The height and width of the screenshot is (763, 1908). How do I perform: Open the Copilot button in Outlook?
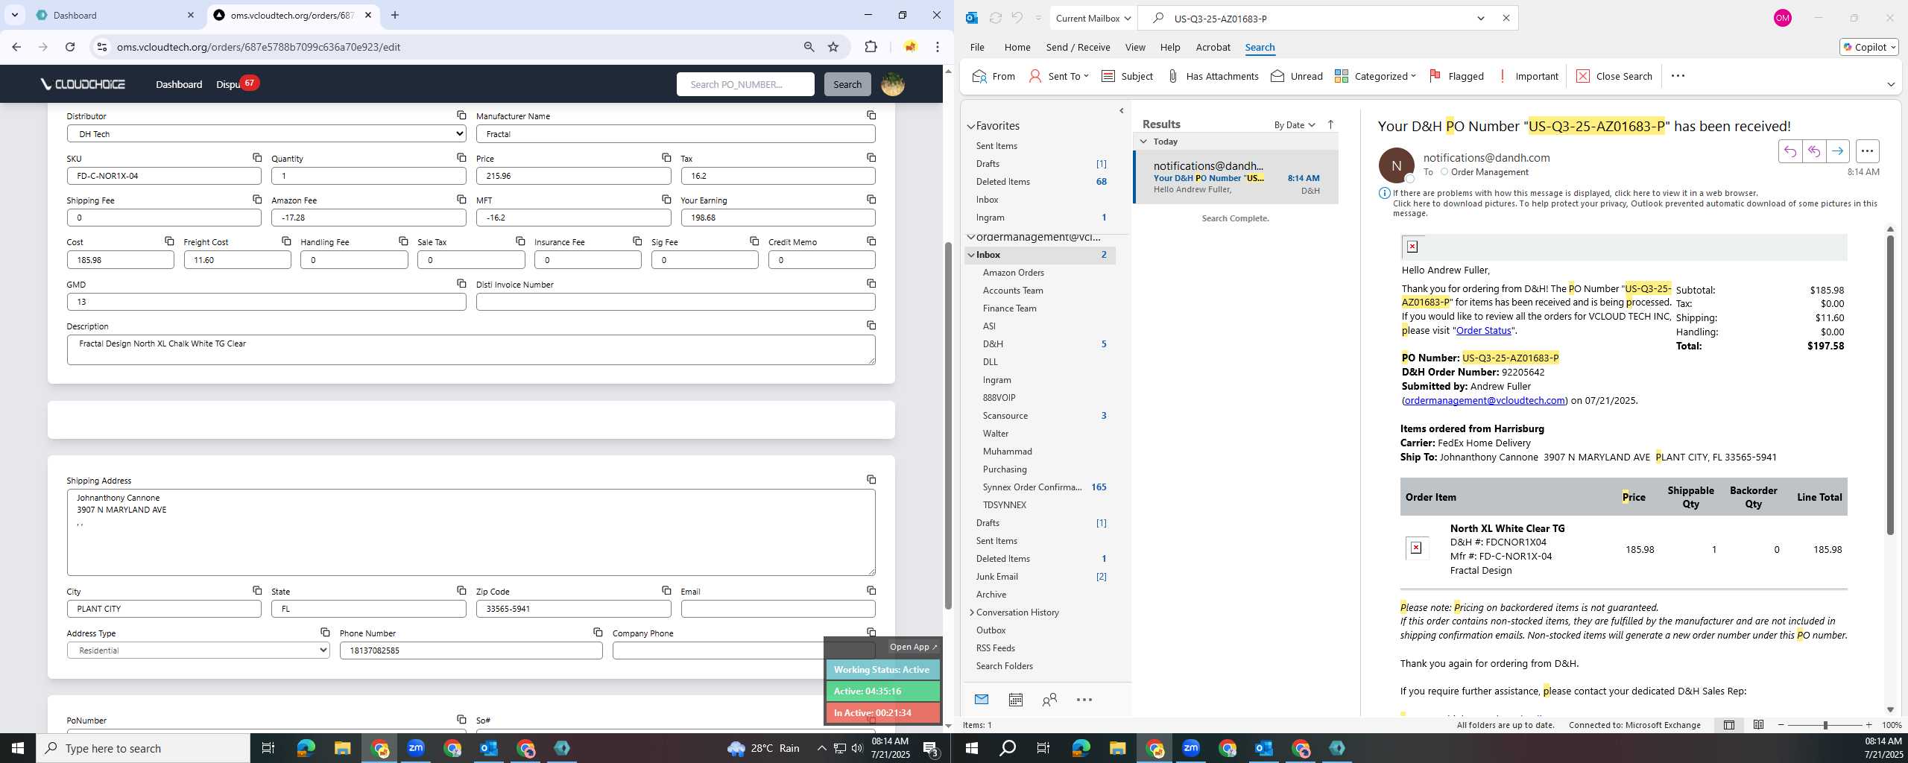tap(1868, 47)
